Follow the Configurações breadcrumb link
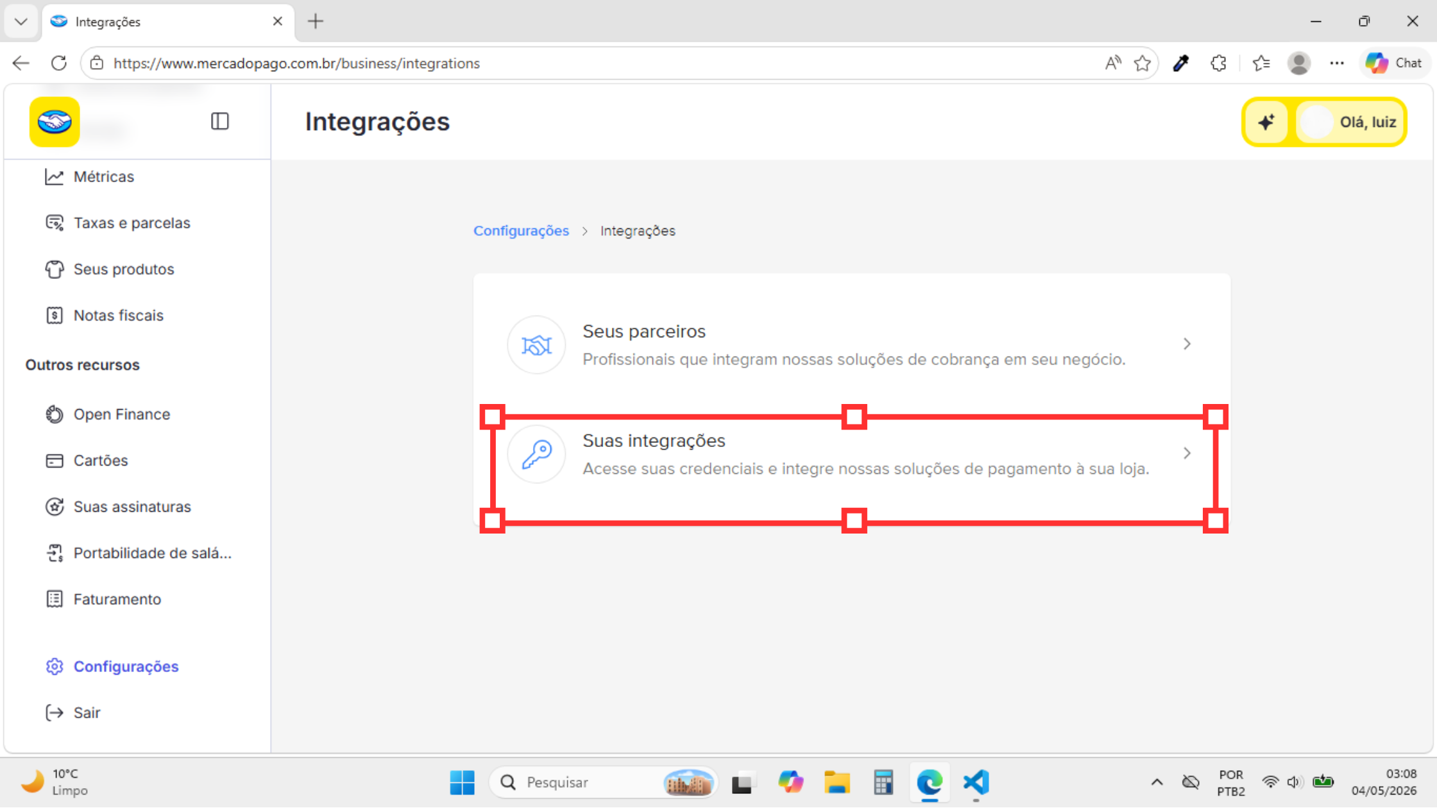The height and width of the screenshot is (808, 1437). click(521, 231)
